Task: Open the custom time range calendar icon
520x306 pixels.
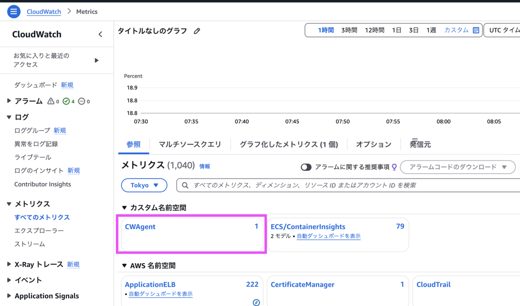Action: tap(476, 30)
